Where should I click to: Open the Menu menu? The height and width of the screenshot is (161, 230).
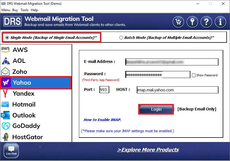pyautogui.click(x=6, y=10)
